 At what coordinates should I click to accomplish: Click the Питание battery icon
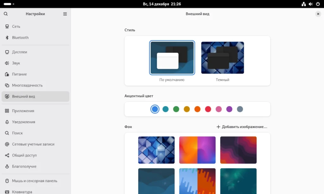coord(7,74)
